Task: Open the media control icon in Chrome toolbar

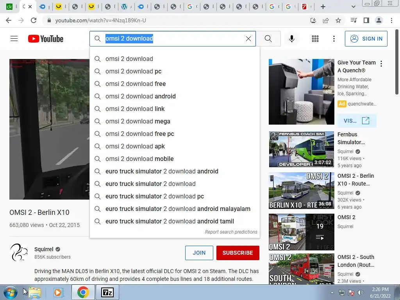Action: (354, 20)
